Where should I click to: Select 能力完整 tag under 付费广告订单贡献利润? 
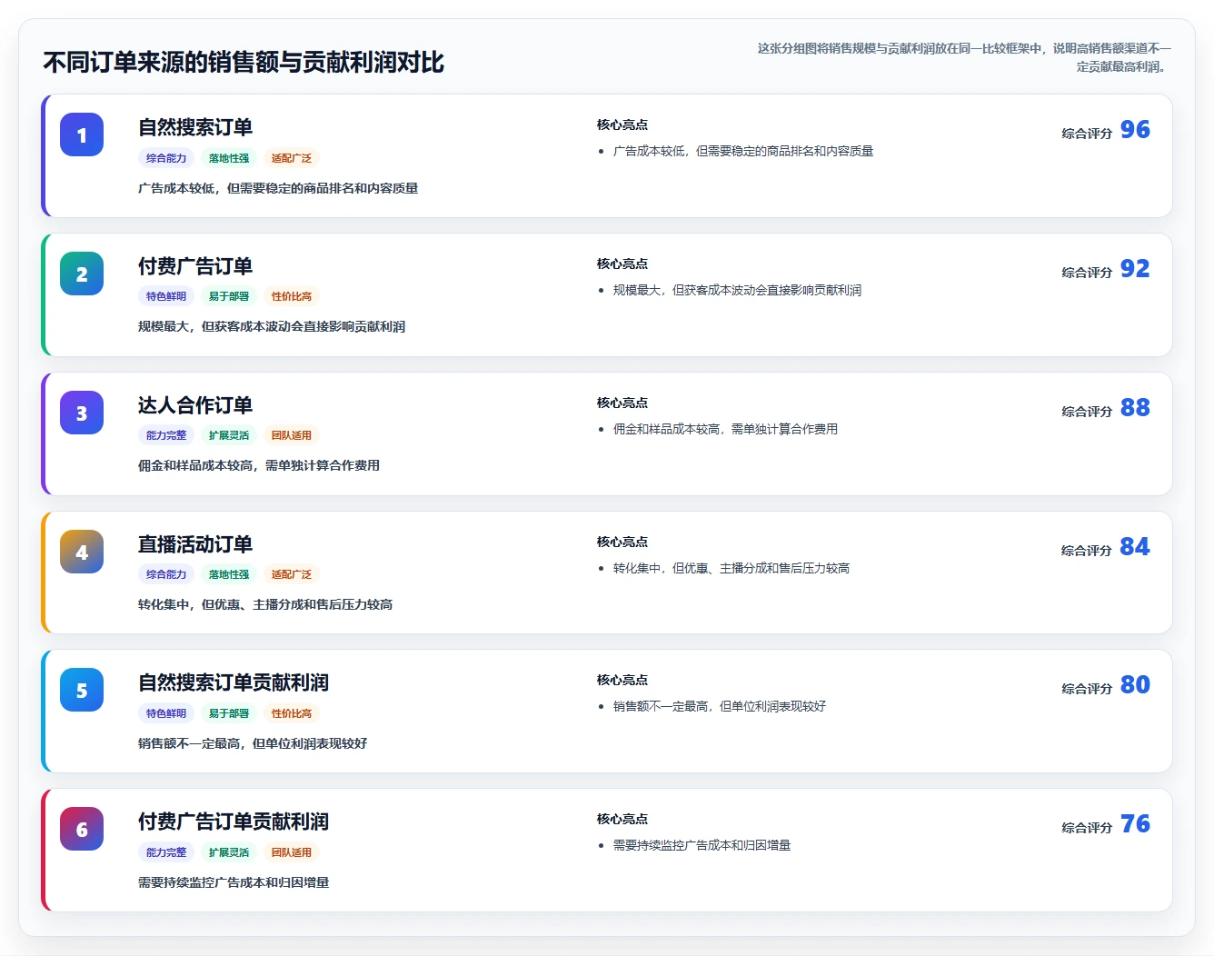166,852
